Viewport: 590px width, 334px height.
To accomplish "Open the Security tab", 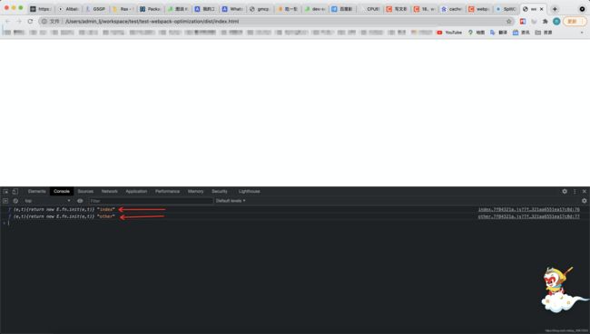I will (x=220, y=191).
